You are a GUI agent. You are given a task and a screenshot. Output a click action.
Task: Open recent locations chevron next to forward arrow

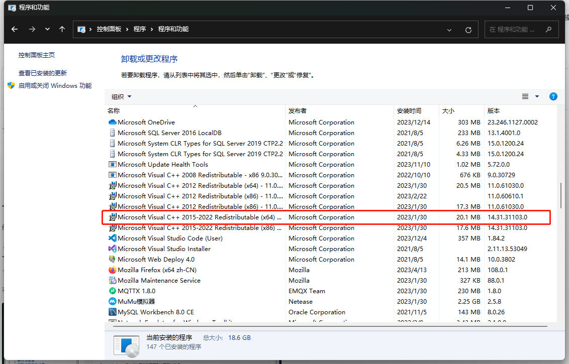[x=47, y=29]
